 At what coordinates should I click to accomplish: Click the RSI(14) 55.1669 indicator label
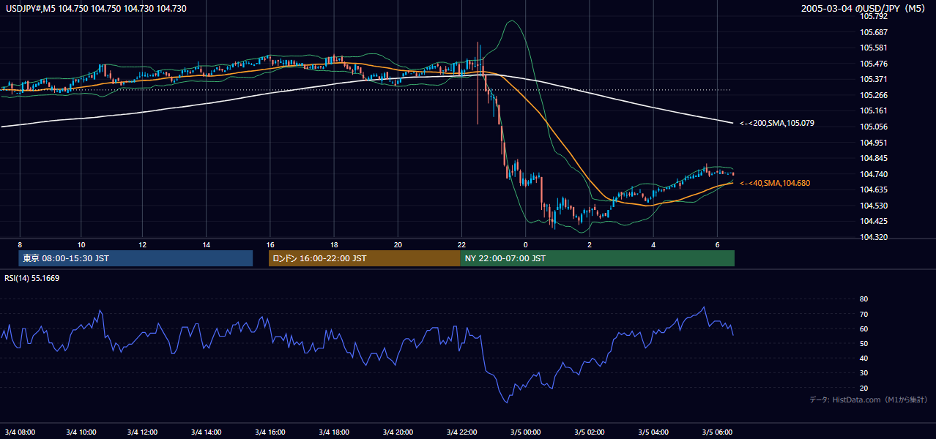pyautogui.click(x=32, y=278)
